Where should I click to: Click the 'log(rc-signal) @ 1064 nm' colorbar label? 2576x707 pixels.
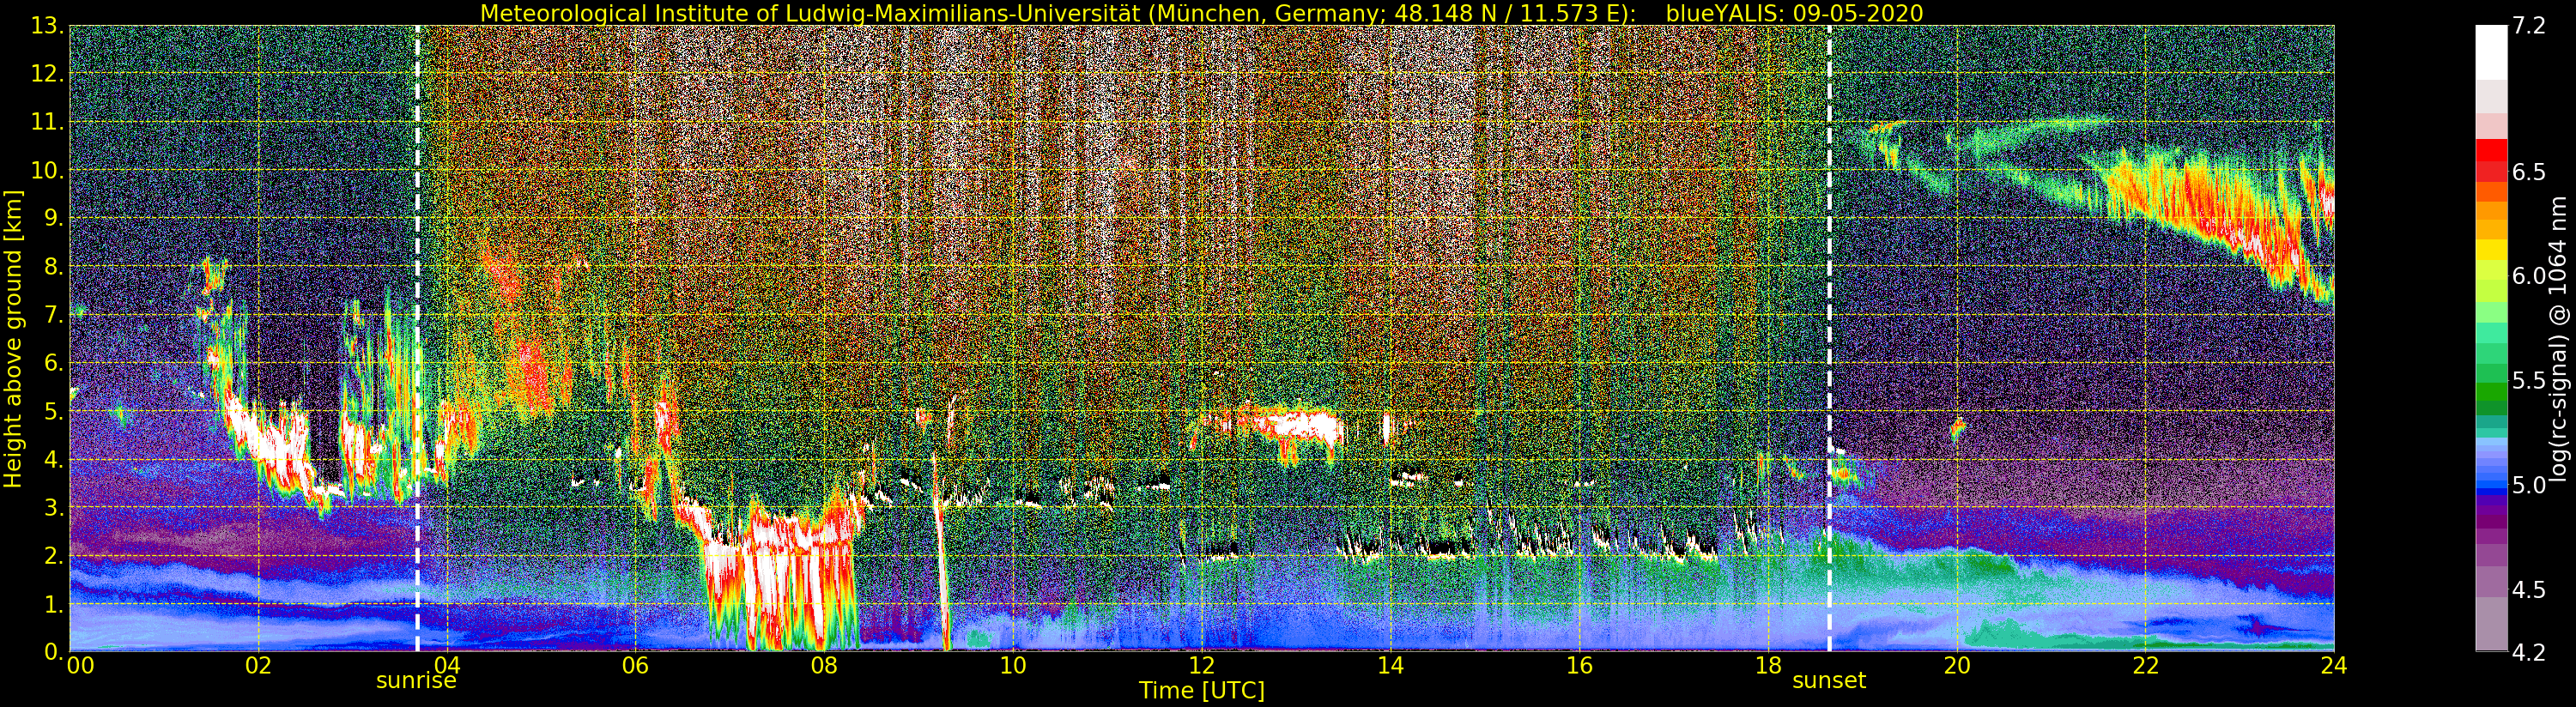pyautogui.click(x=2556, y=338)
